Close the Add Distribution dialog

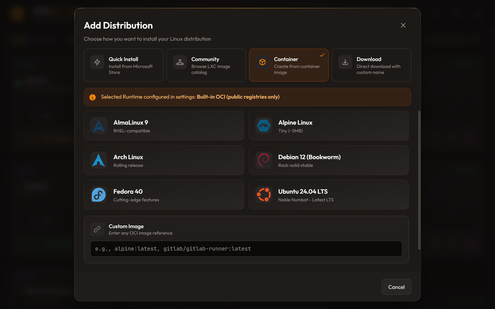(403, 25)
